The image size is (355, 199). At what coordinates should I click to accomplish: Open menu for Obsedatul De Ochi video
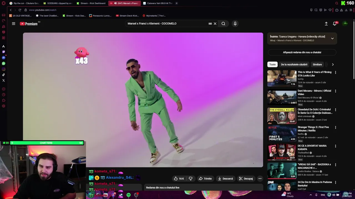[x=336, y=109]
